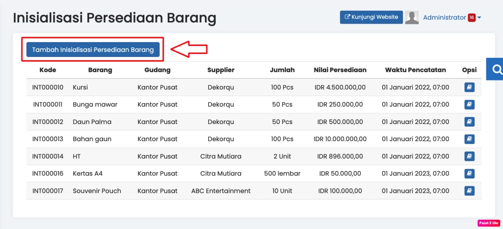Viewport: 503px width, 229px height.
Task: Open detail icon for Souvenir Pouch row
Action: click(x=469, y=191)
